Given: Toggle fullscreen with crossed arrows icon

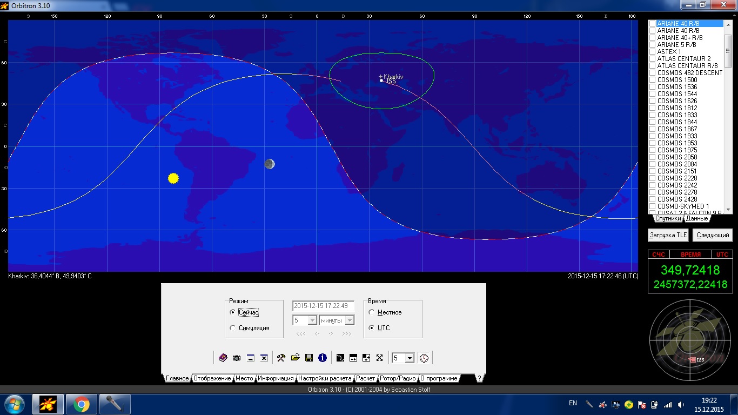Looking at the screenshot, I should click(x=379, y=358).
